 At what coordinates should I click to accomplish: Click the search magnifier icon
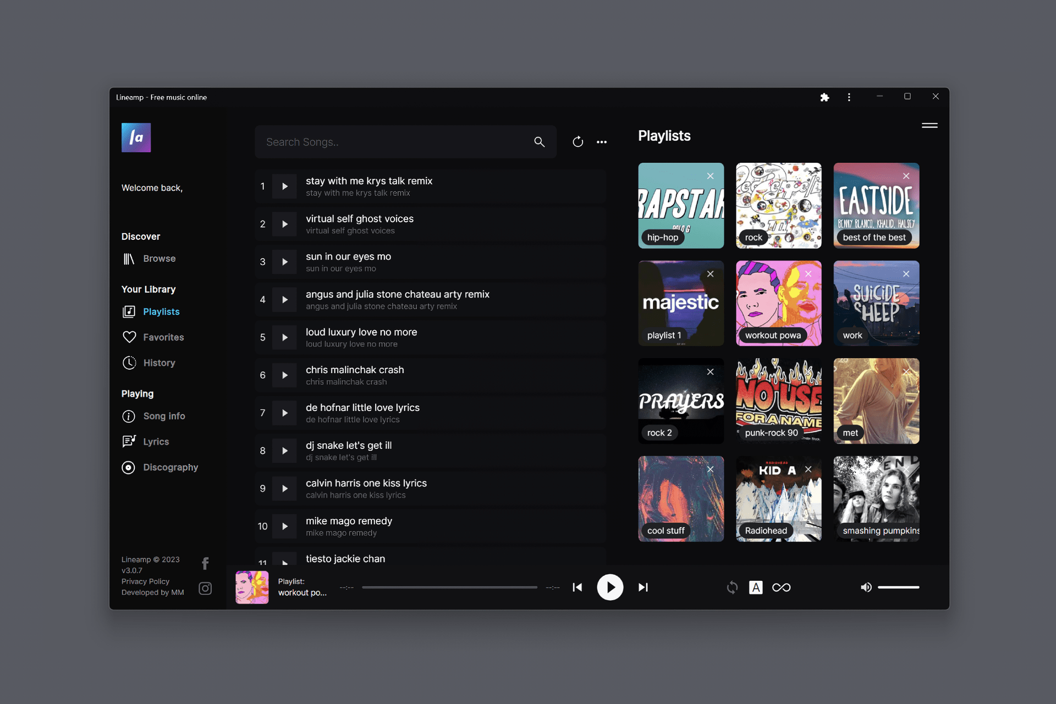[539, 142]
